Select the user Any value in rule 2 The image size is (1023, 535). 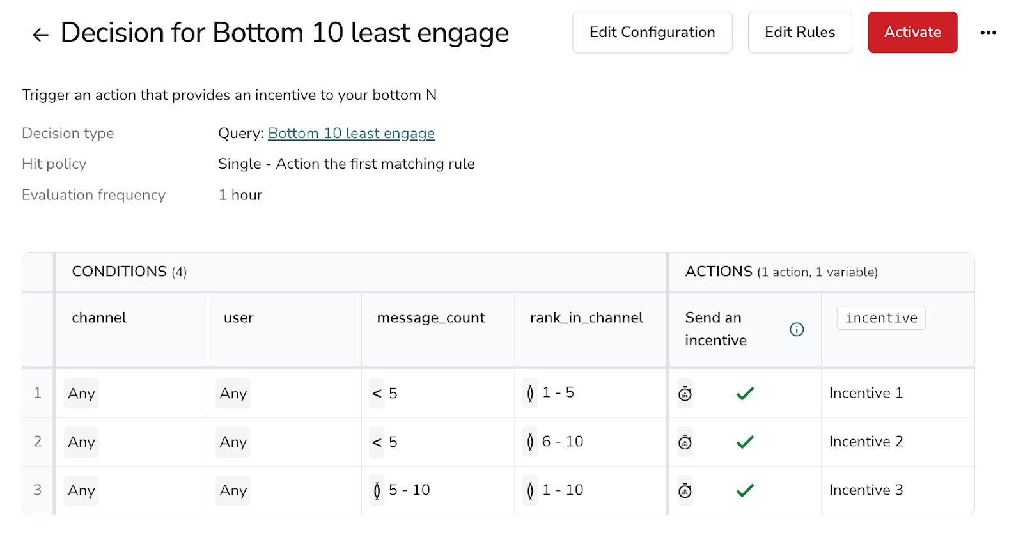click(233, 442)
